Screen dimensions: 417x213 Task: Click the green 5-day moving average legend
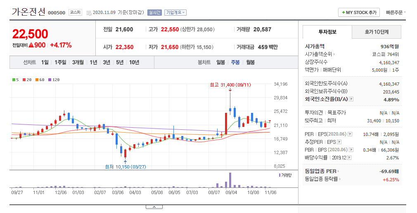[15, 80]
